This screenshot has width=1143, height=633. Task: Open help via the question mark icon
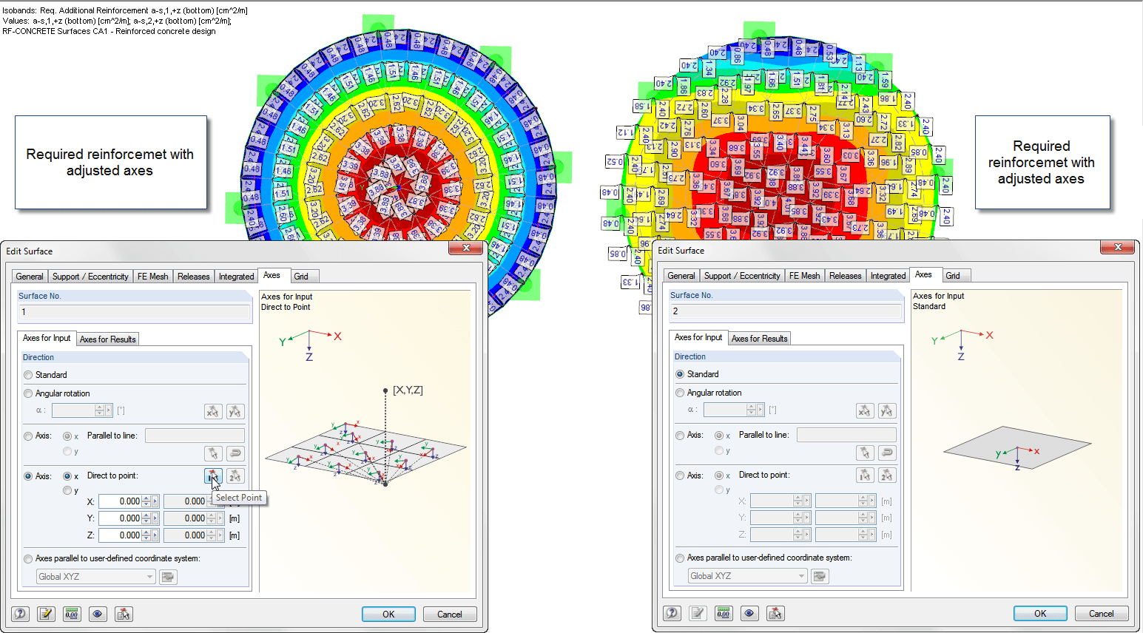20,614
